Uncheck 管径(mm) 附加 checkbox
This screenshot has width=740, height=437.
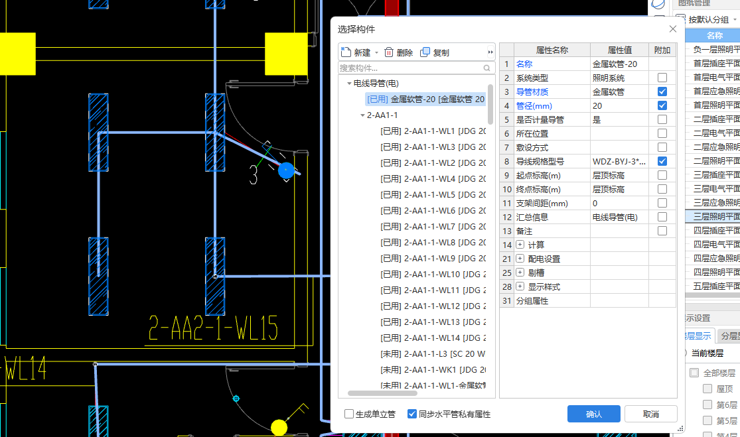[662, 105]
